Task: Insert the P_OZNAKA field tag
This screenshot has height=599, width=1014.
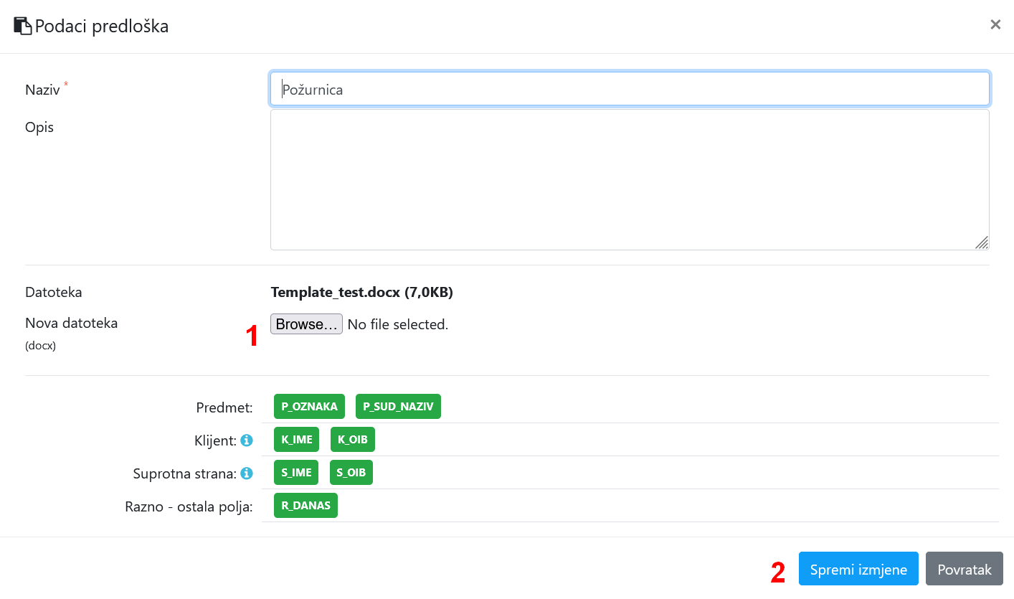Action: point(309,406)
